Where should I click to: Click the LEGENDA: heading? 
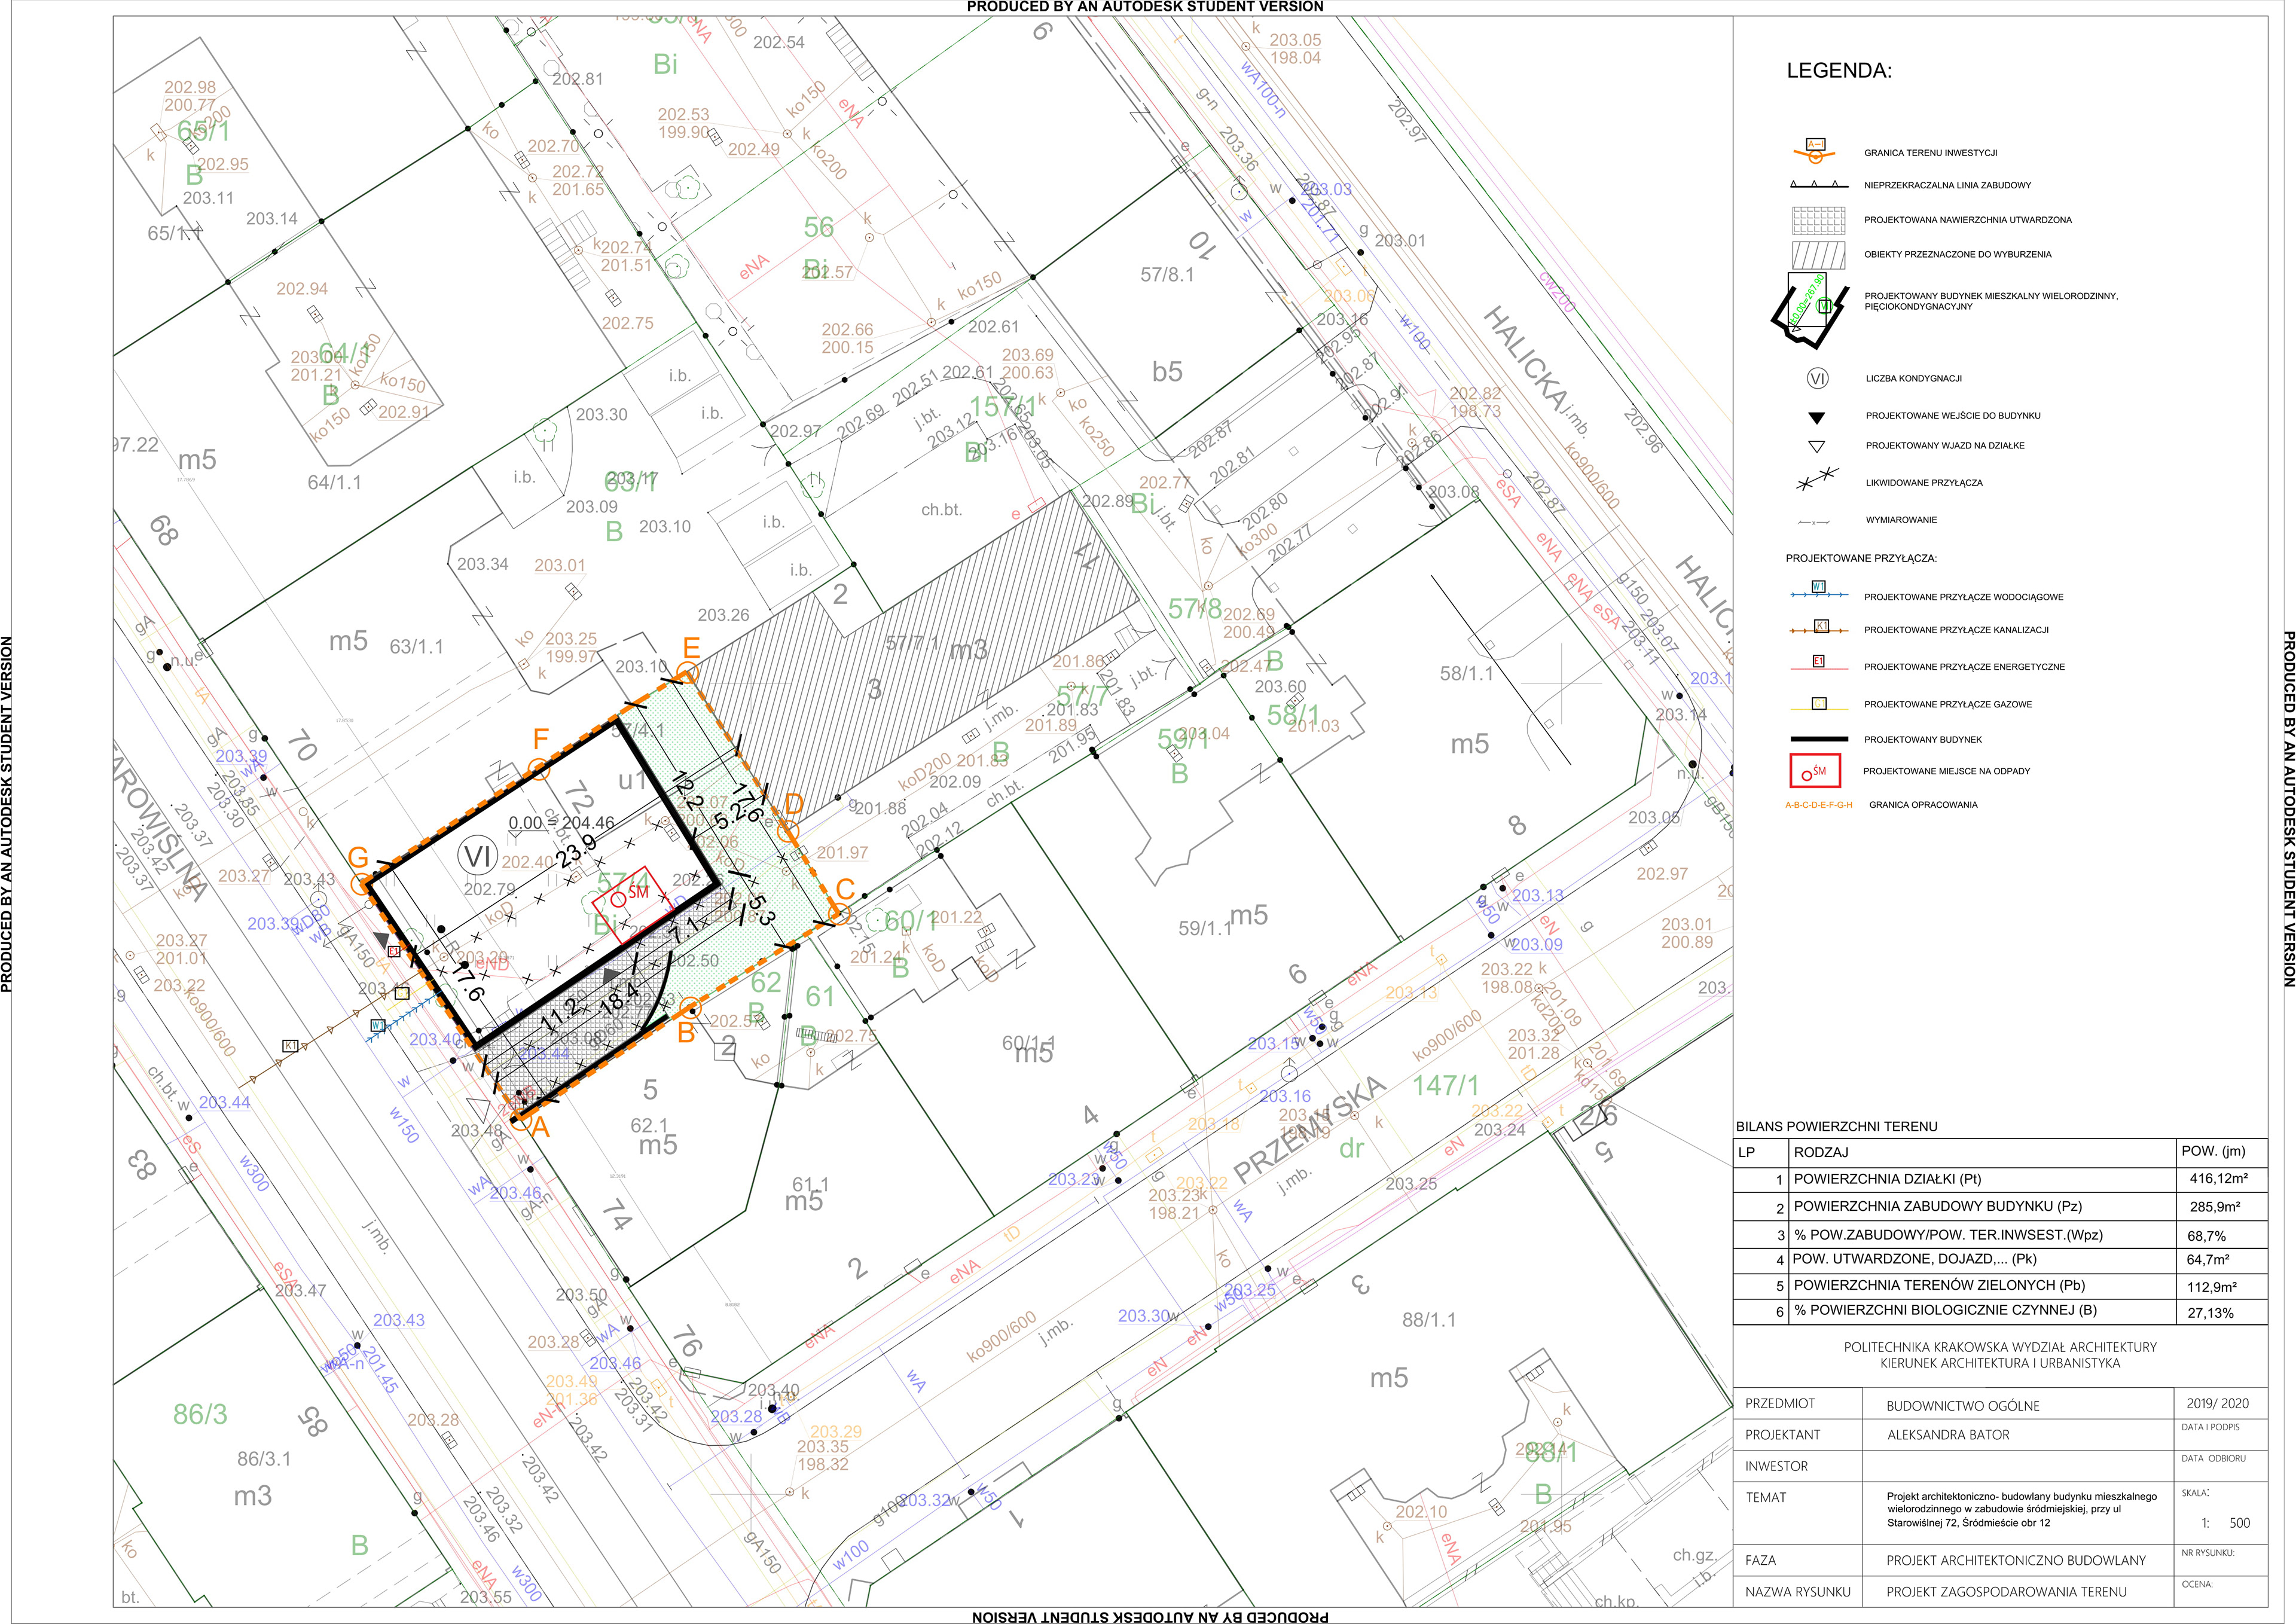click(1839, 71)
